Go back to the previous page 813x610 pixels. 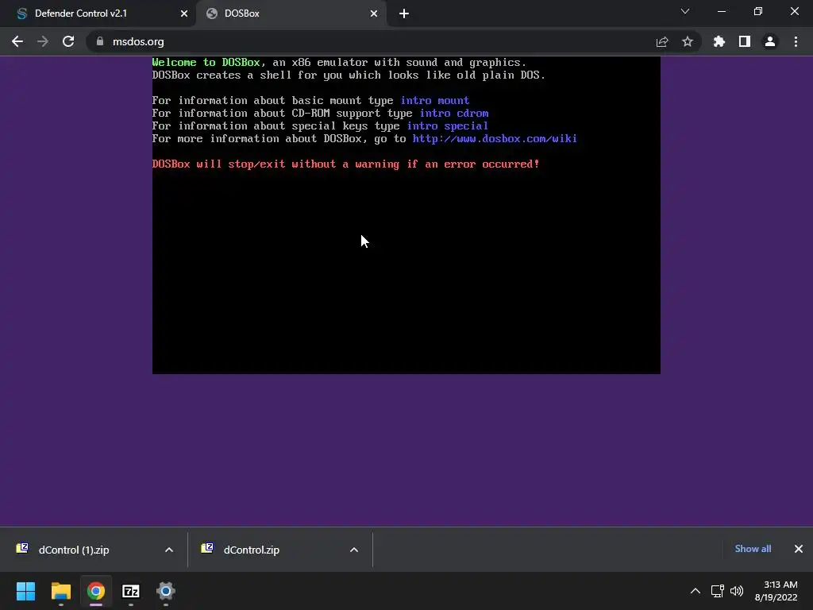(17, 41)
